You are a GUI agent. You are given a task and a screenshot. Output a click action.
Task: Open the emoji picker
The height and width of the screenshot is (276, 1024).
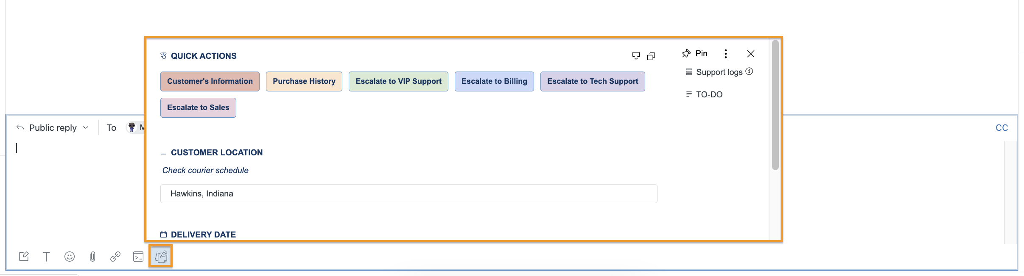(x=70, y=257)
